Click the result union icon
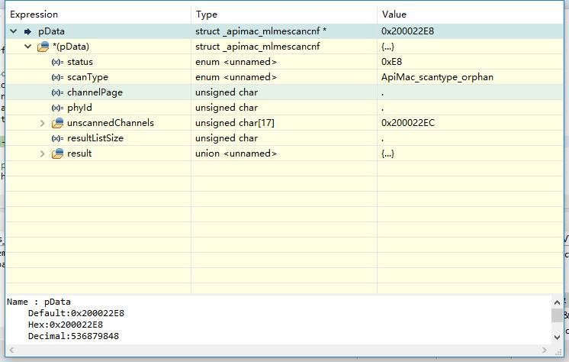Screen dimensions: 569x362 58,154
